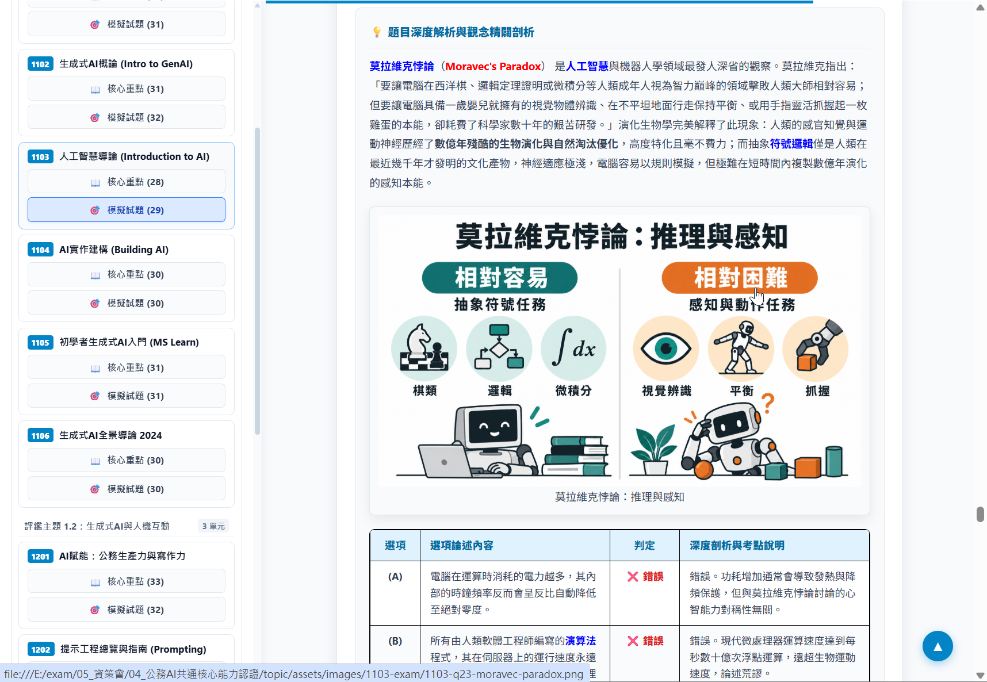Open 1102 核心重點 (31) button
The height and width of the screenshot is (682, 987).
click(x=127, y=89)
